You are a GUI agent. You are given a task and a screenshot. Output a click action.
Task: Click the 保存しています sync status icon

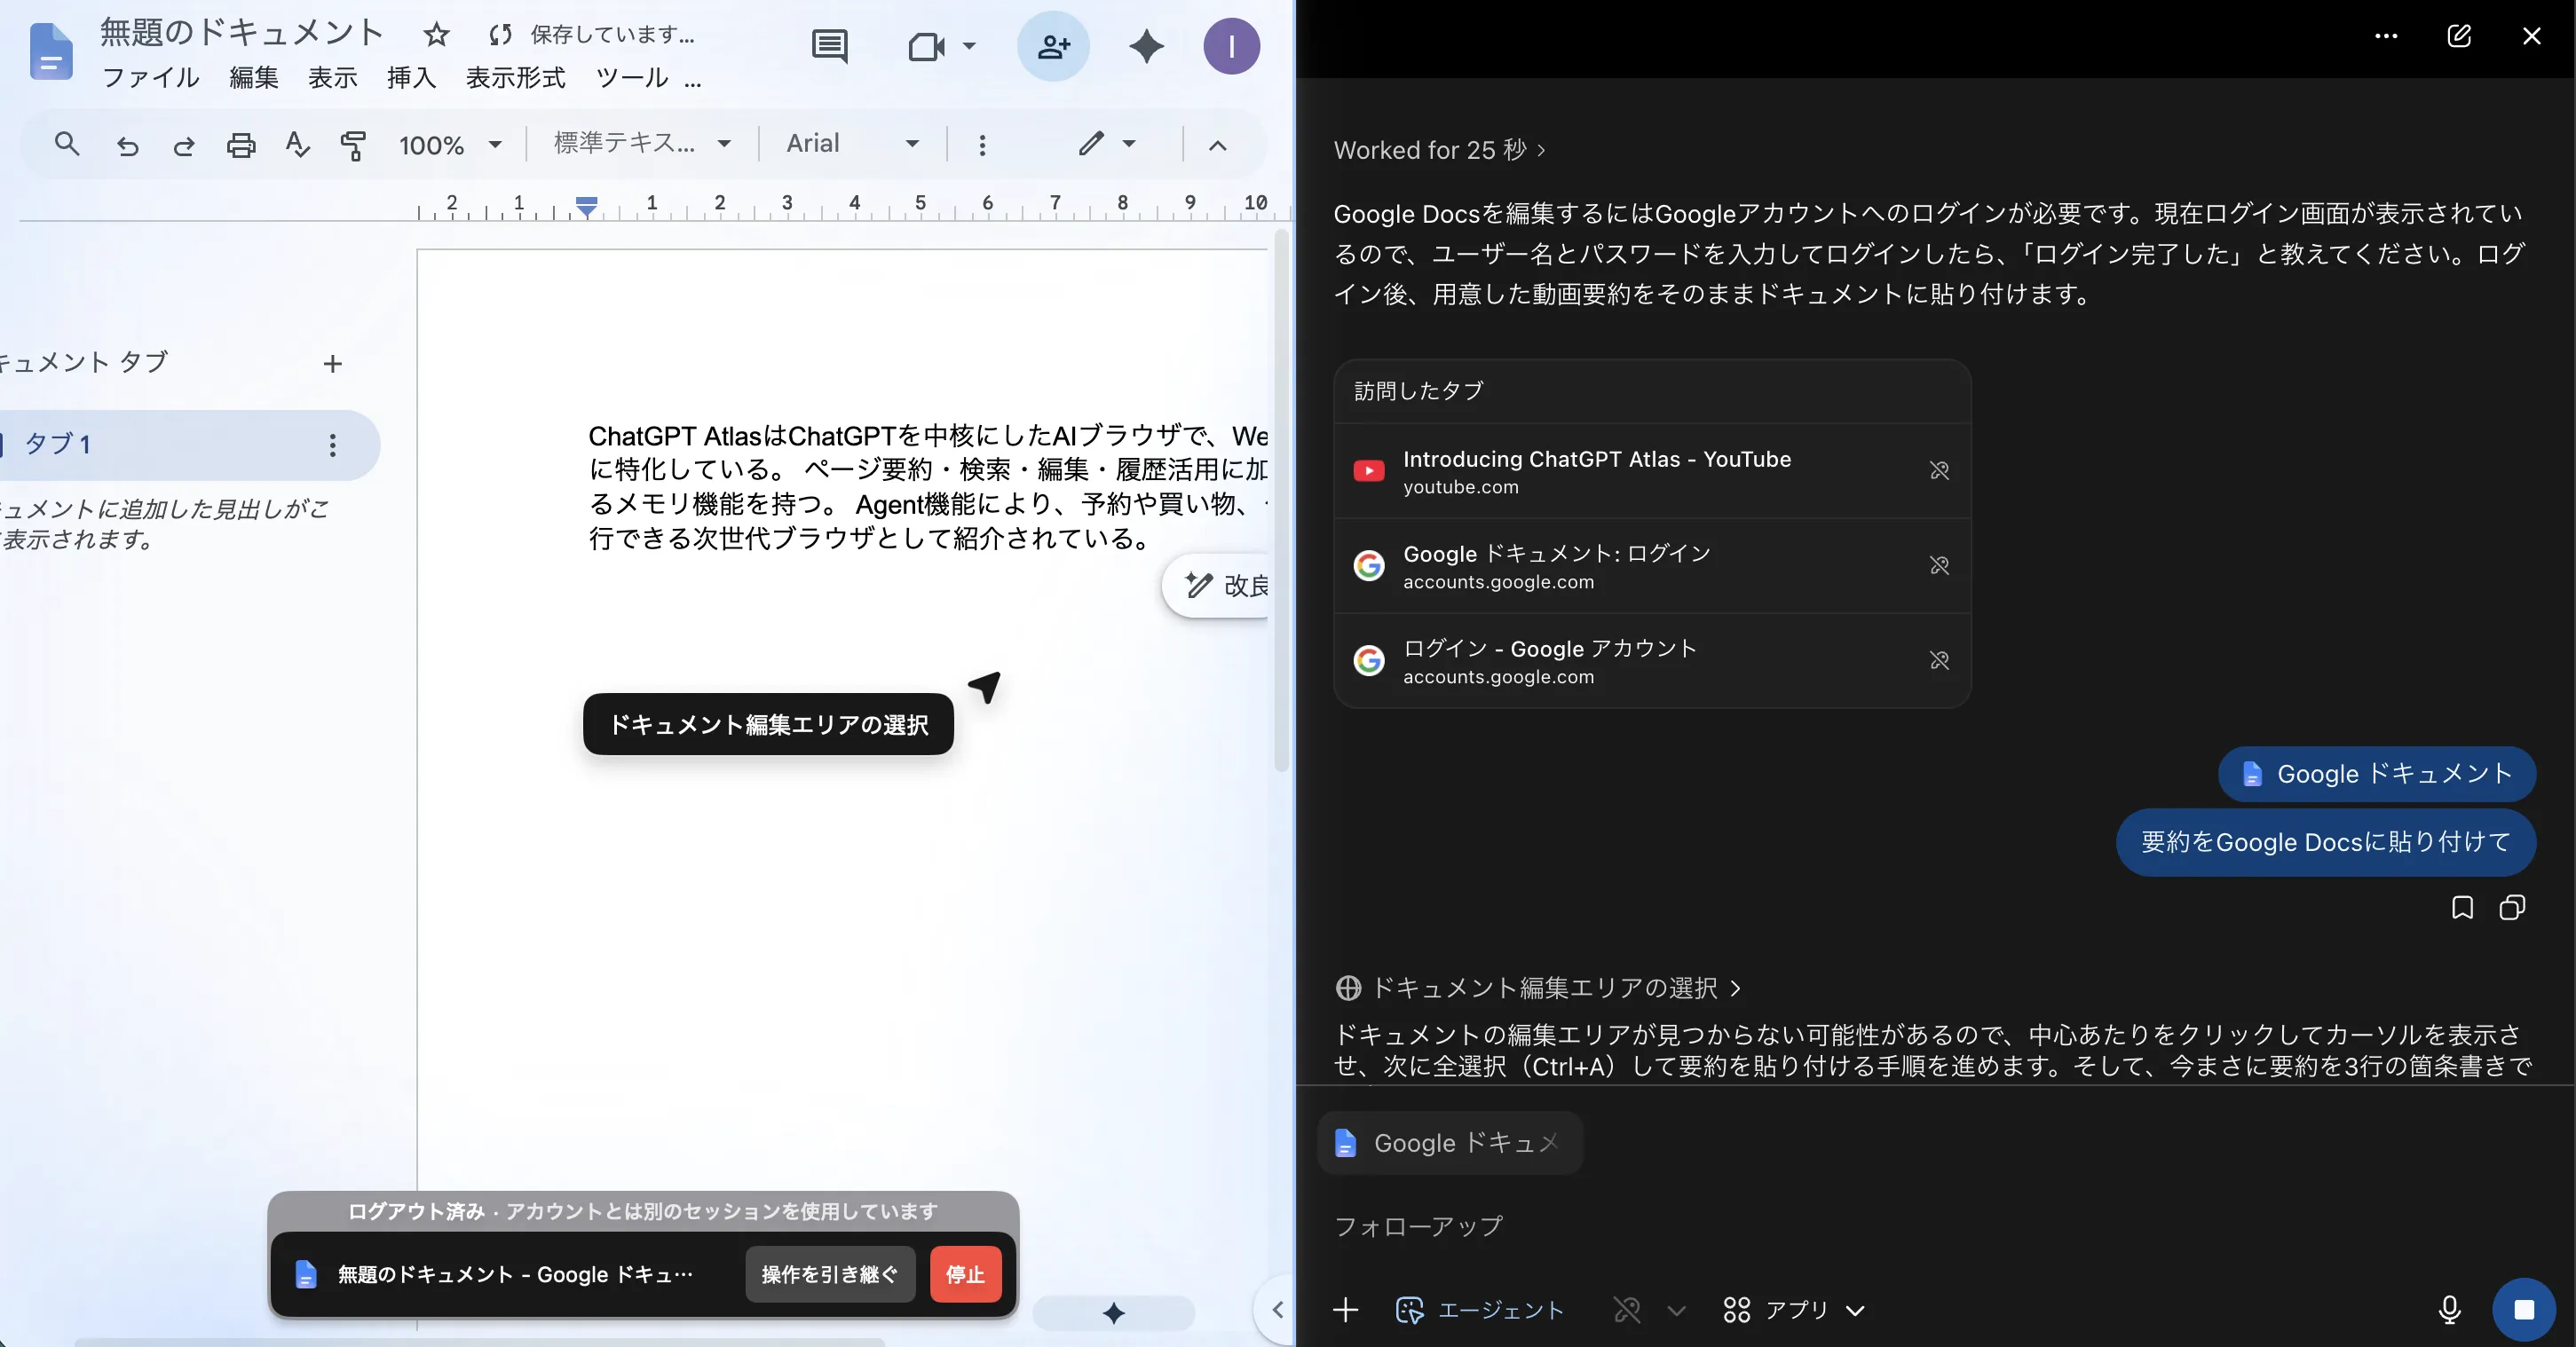[501, 35]
